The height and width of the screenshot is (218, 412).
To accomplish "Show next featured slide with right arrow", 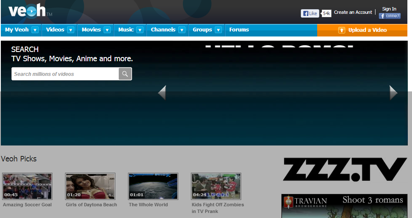I will coord(393,93).
